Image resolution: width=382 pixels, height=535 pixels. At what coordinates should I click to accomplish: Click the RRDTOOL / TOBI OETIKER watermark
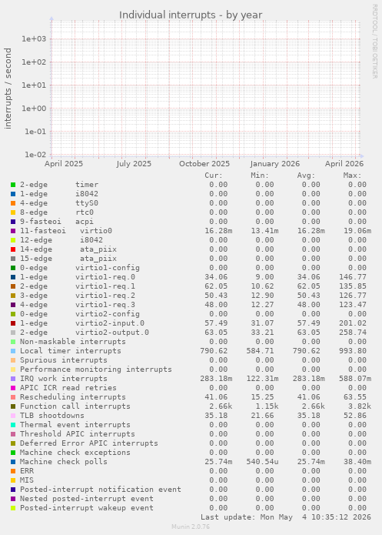pyautogui.click(x=374, y=42)
